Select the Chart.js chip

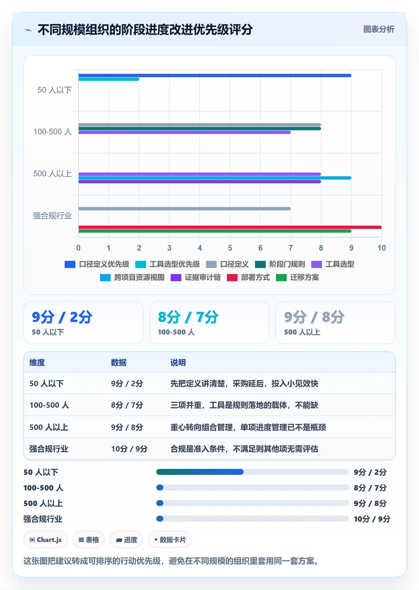45,540
